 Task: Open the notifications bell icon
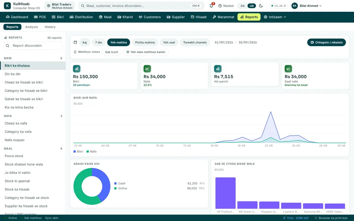point(211,6)
